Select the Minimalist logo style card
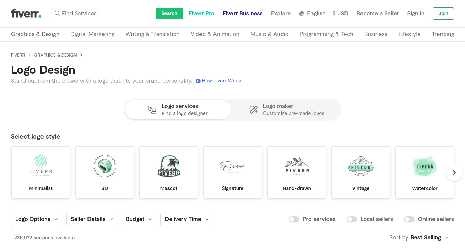The width and height of the screenshot is (465, 248). [x=41, y=173]
